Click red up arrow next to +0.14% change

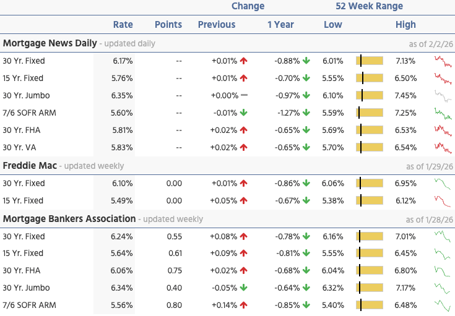click(x=244, y=305)
